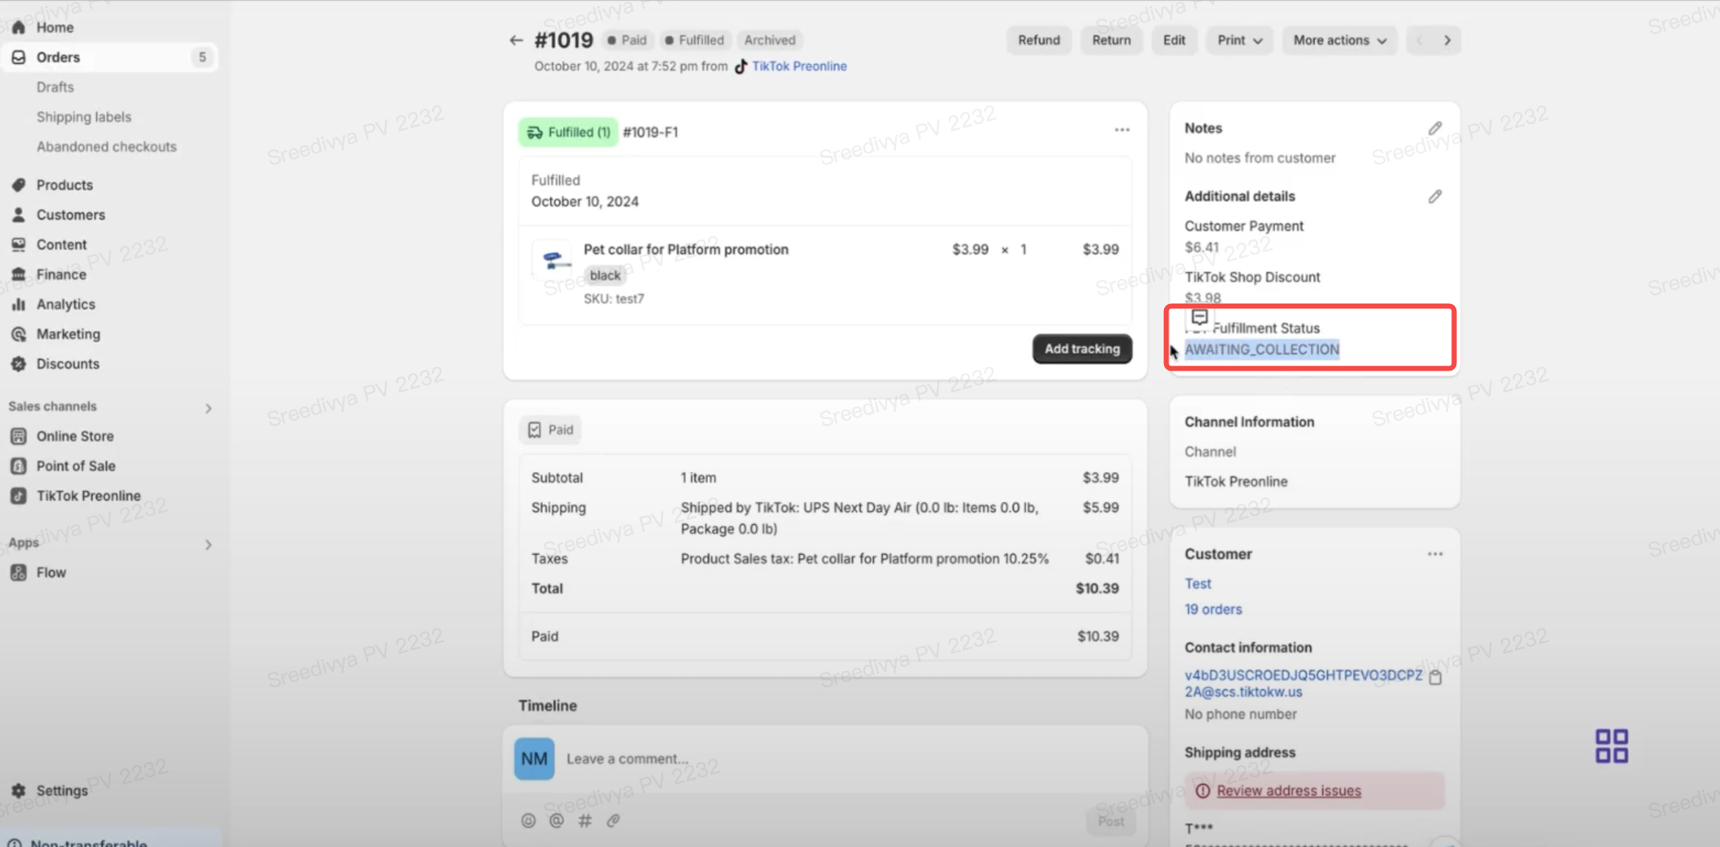
Task: Click the mention @ icon
Action: (557, 821)
